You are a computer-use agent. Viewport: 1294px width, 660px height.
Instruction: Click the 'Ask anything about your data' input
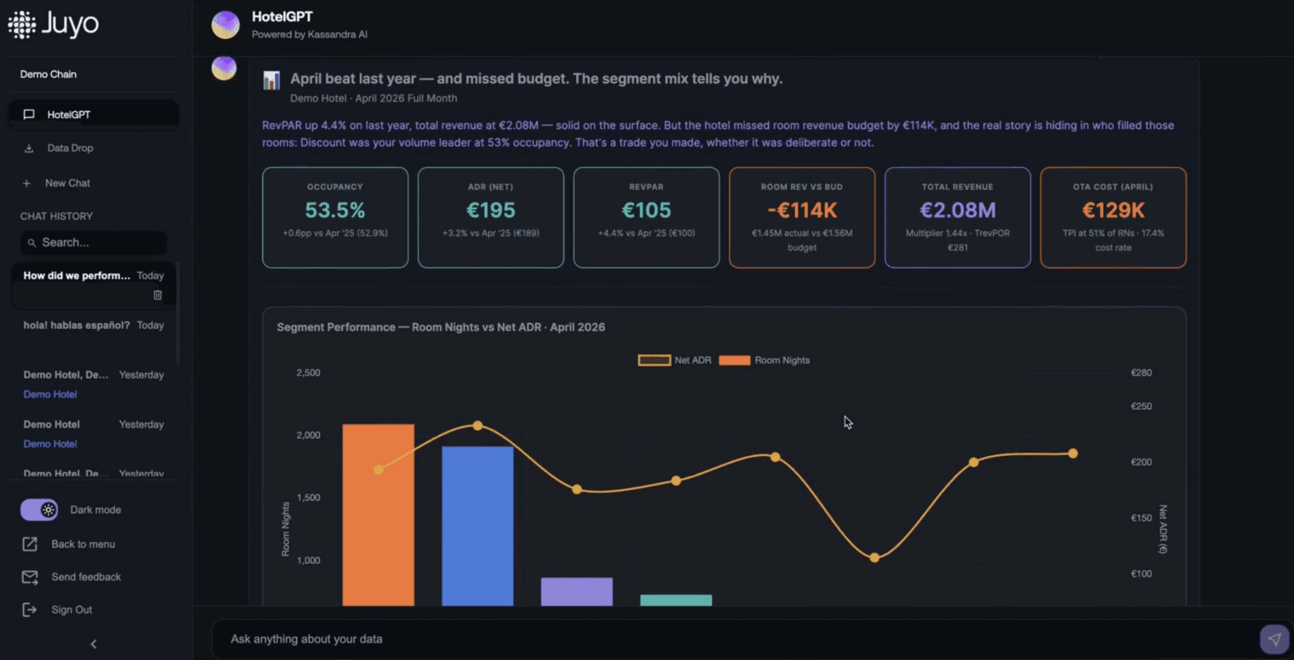[733, 639]
